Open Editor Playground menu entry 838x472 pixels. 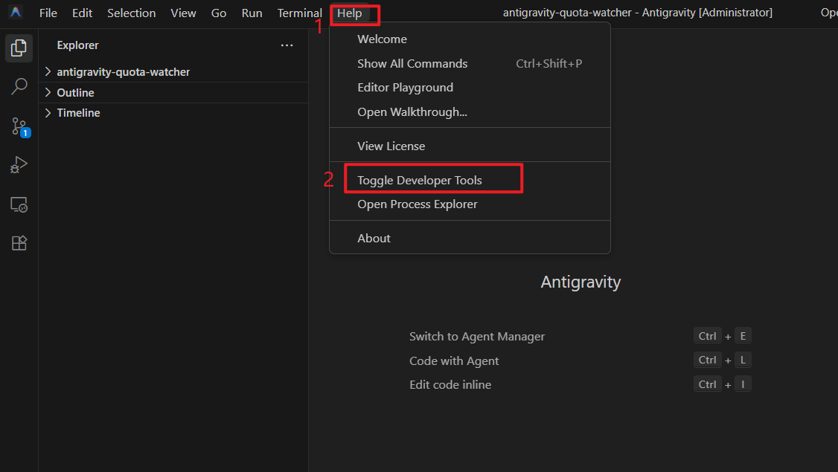click(x=470, y=88)
